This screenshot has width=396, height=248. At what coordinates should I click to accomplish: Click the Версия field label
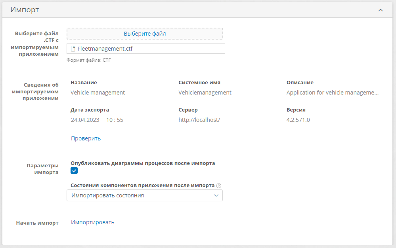296,110
